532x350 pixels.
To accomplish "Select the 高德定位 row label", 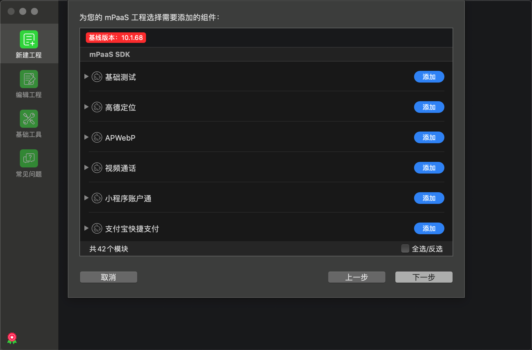I will [x=121, y=107].
